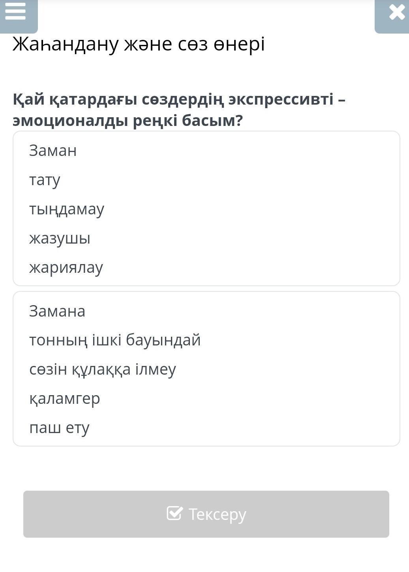Viewport: 409px width, 572px height.
Task: Click the word тату in first option
Action: pos(45,180)
